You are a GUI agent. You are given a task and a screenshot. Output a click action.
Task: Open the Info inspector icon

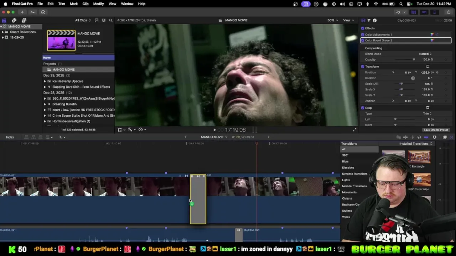(x=375, y=20)
